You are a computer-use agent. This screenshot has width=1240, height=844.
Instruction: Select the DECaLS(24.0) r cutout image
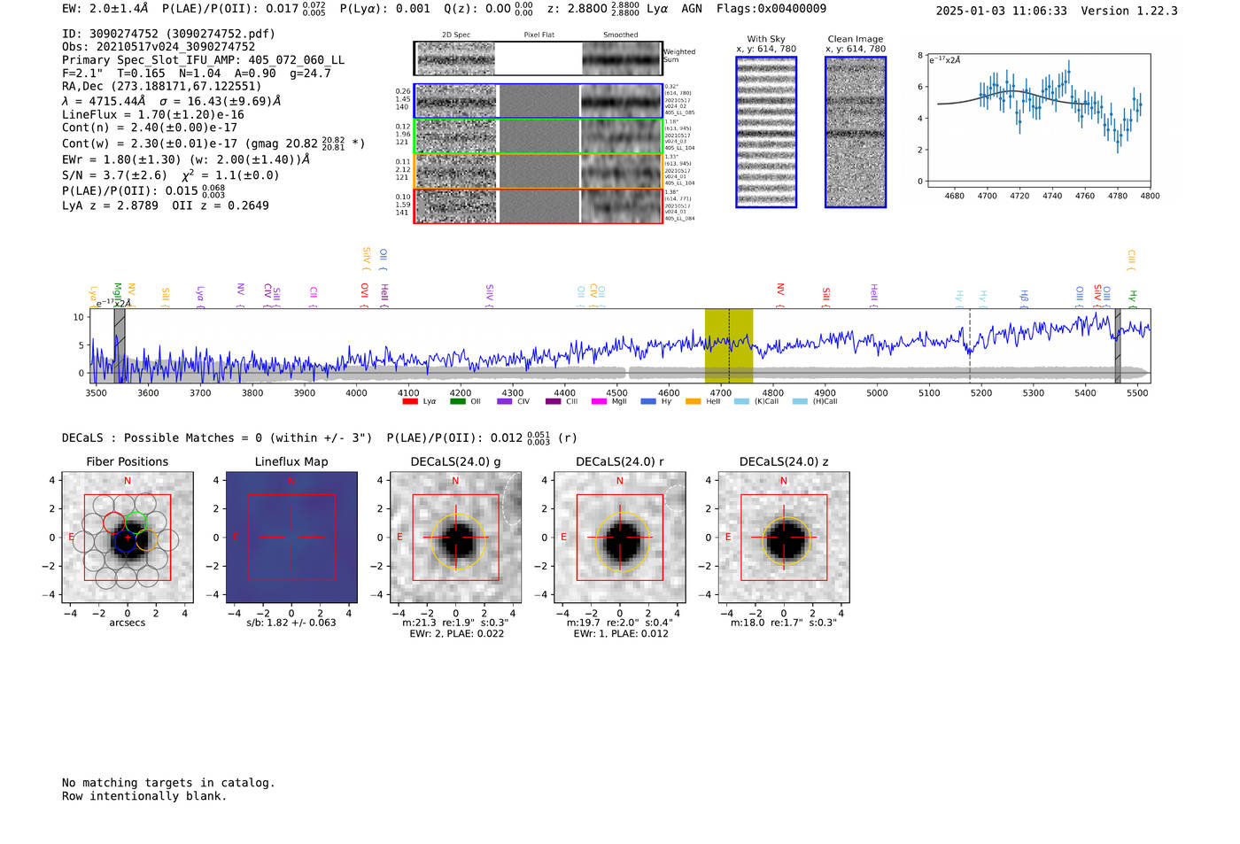(620, 538)
